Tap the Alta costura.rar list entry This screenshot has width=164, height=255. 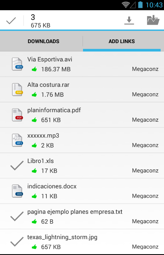pos(82,90)
